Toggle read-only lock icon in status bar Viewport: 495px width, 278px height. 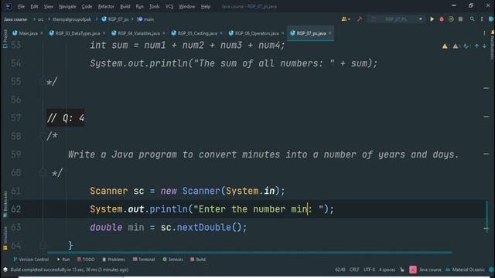point(402,270)
